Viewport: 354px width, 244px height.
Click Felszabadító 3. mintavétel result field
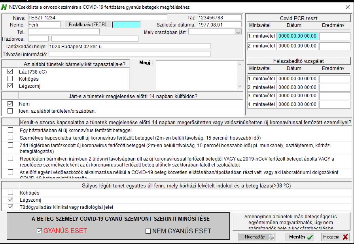[x=335, y=96]
